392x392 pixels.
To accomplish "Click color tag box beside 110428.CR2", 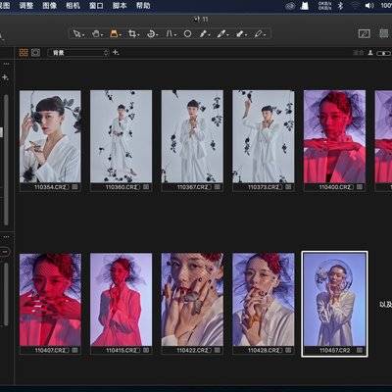I will pos(288,350).
